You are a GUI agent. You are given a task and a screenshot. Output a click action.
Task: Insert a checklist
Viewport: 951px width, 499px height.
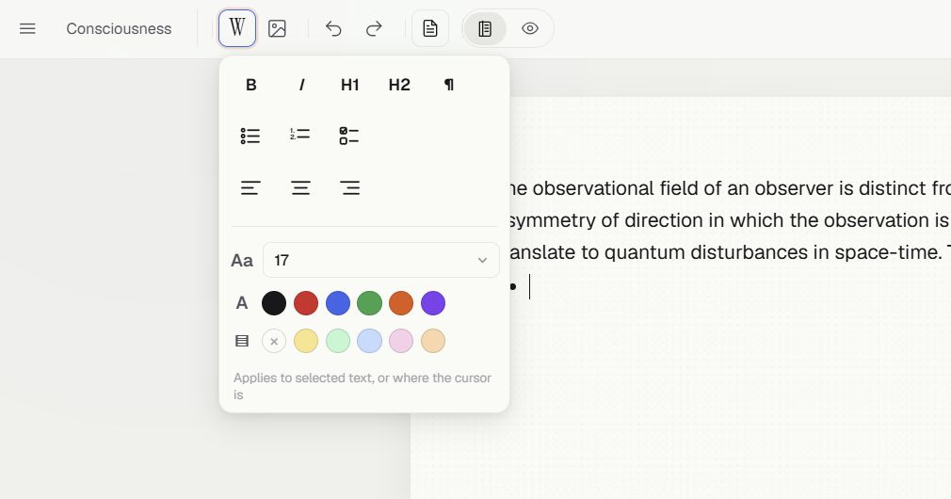[x=349, y=136]
